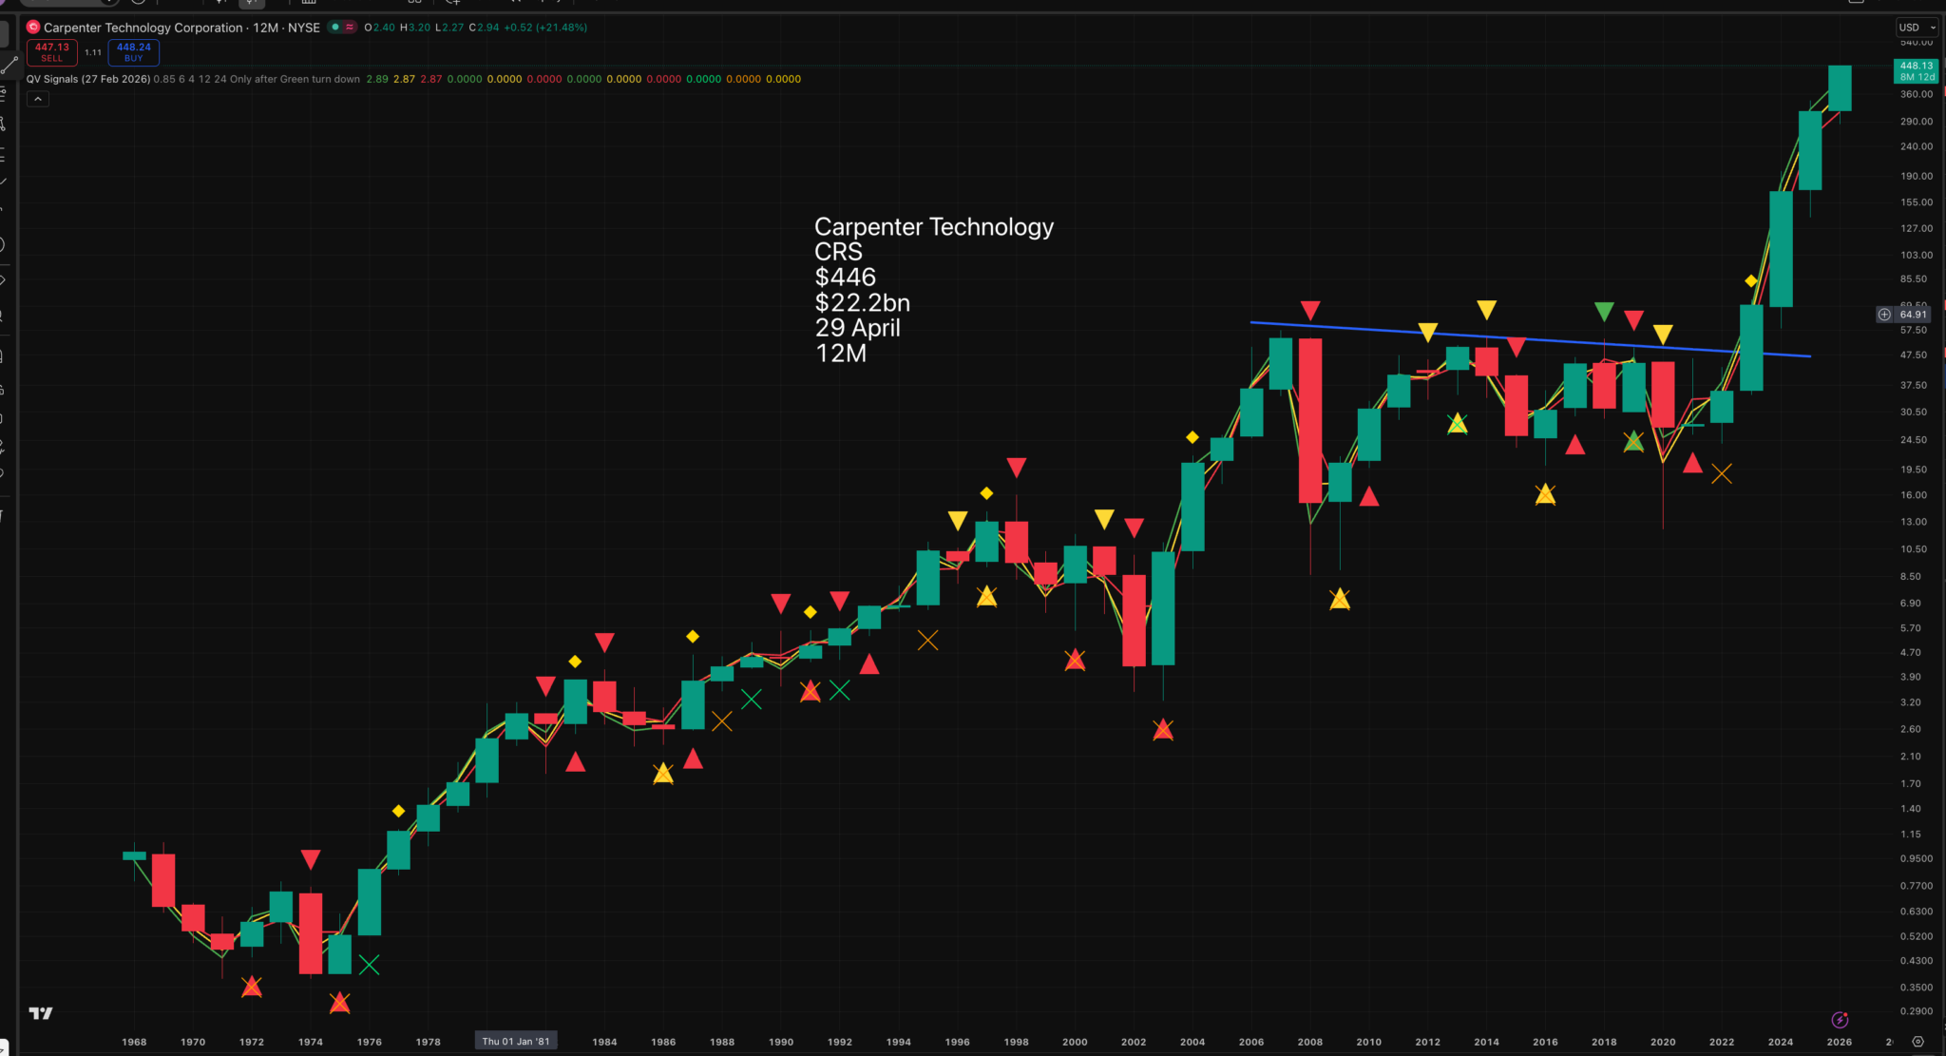This screenshot has width=1946, height=1056.
Task: Click the Thu 01 Jan '81 date label
Action: pyautogui.click(x=516, y=1042)
